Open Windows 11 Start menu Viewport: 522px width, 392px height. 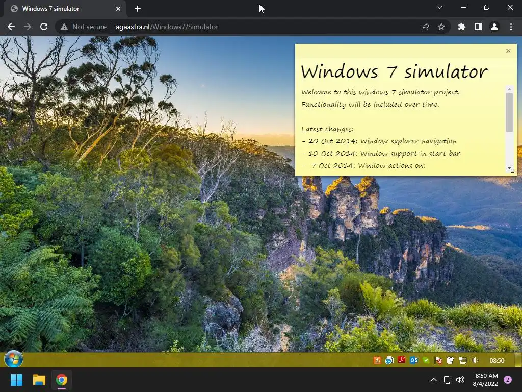pyautogui.click(x=16, y=380)
